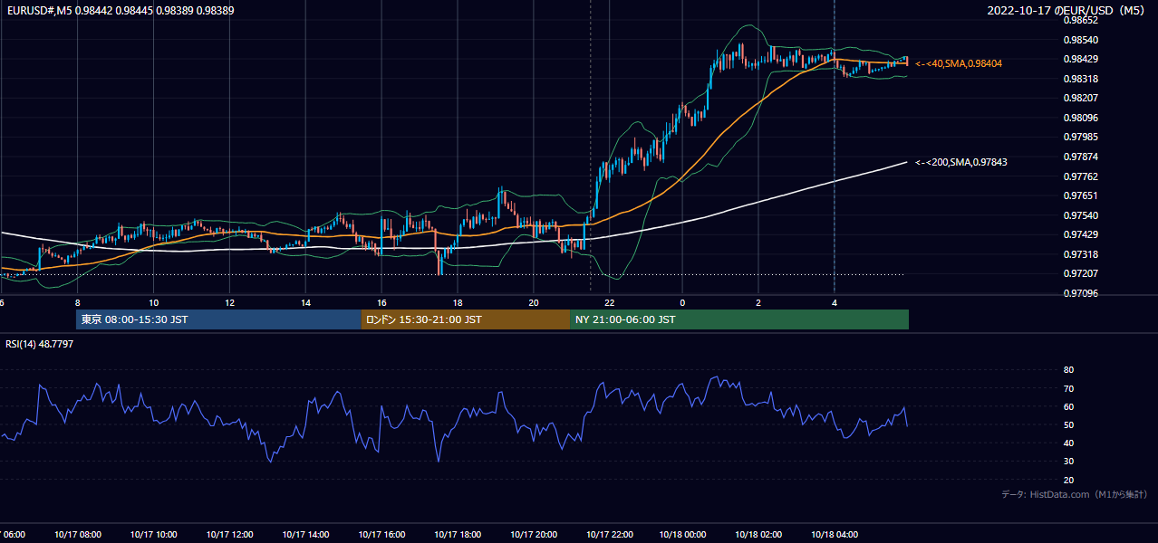Click the 0.98429 price axis label
This screenshot has width=1158, height=543.
click(x=1080, y=59)
